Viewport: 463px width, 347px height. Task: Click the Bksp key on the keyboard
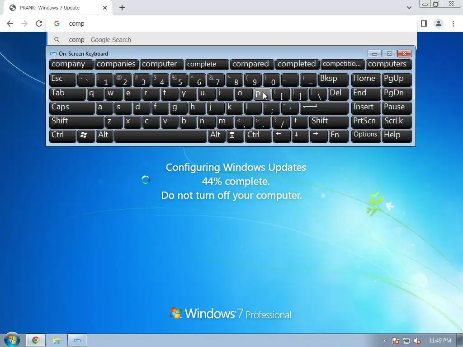(x=333, y=80)
